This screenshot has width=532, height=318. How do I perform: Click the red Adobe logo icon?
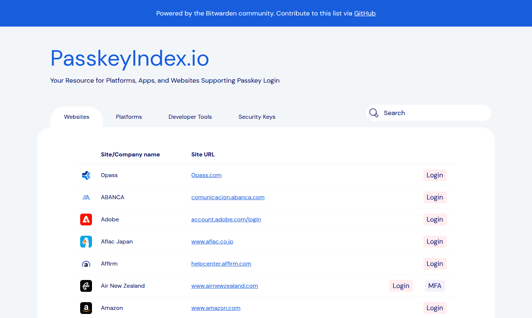(x=86, y=220)
